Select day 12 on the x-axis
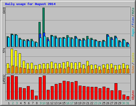Image resolution: width=136 pixels, height=106 pixels. coord(52,103)
